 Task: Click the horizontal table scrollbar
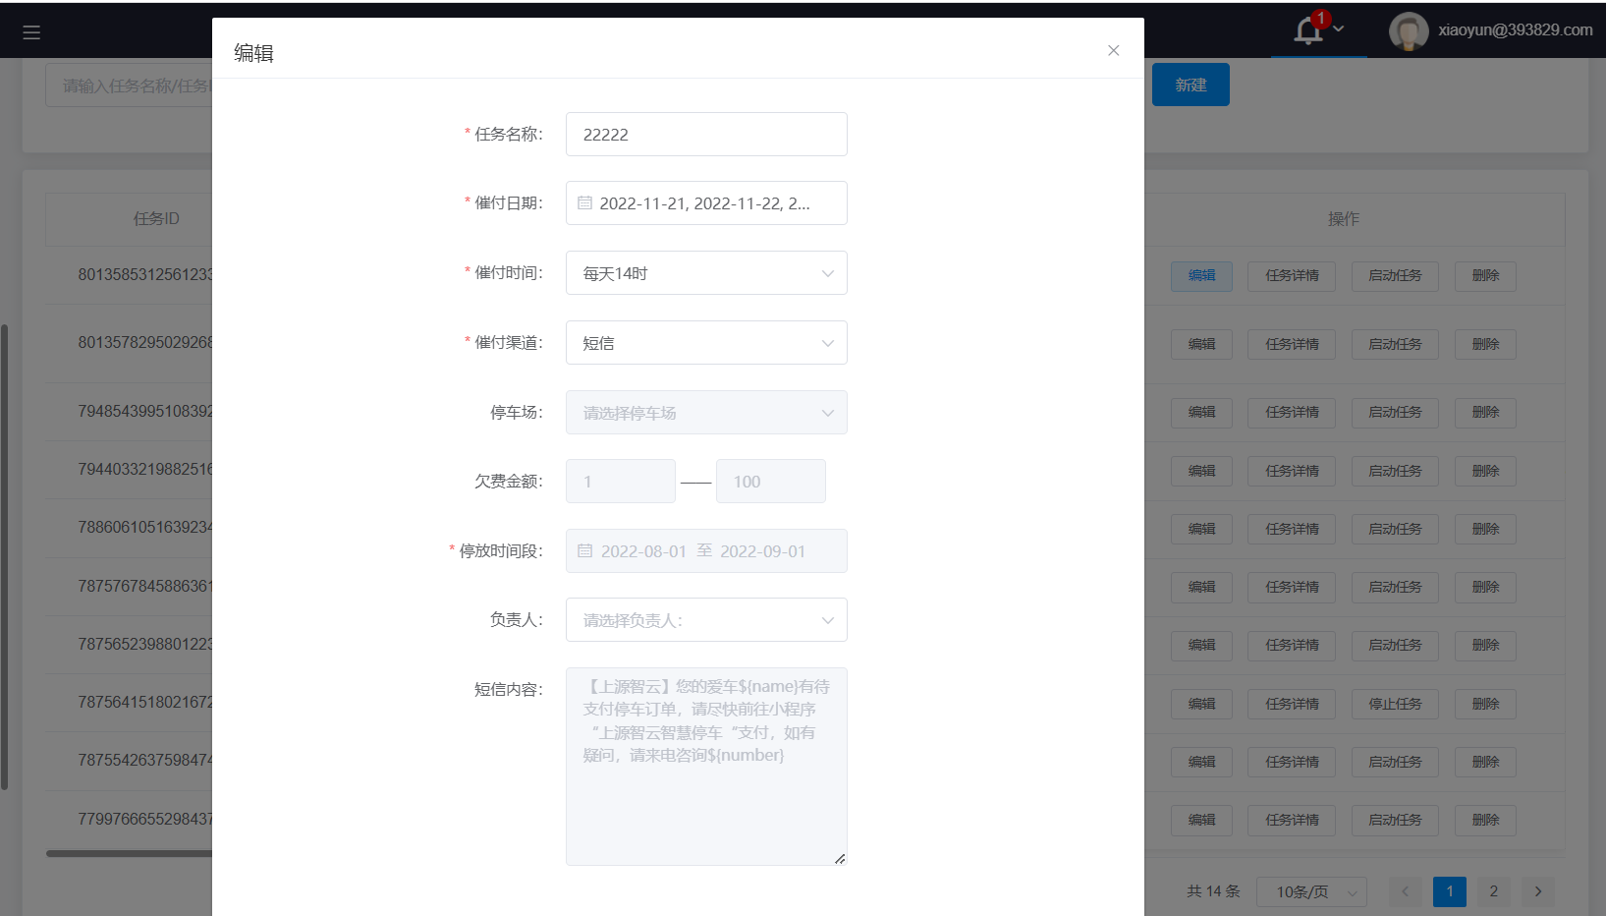130,853
